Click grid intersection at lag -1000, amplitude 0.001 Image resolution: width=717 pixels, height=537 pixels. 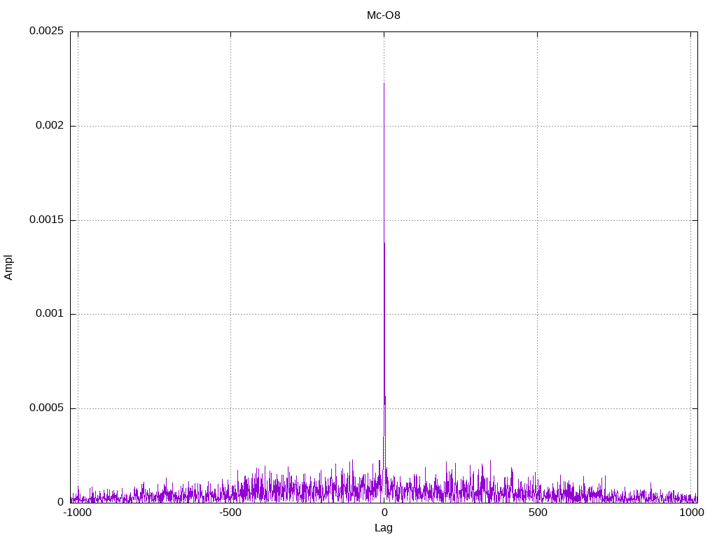click(x=78, y=314)
